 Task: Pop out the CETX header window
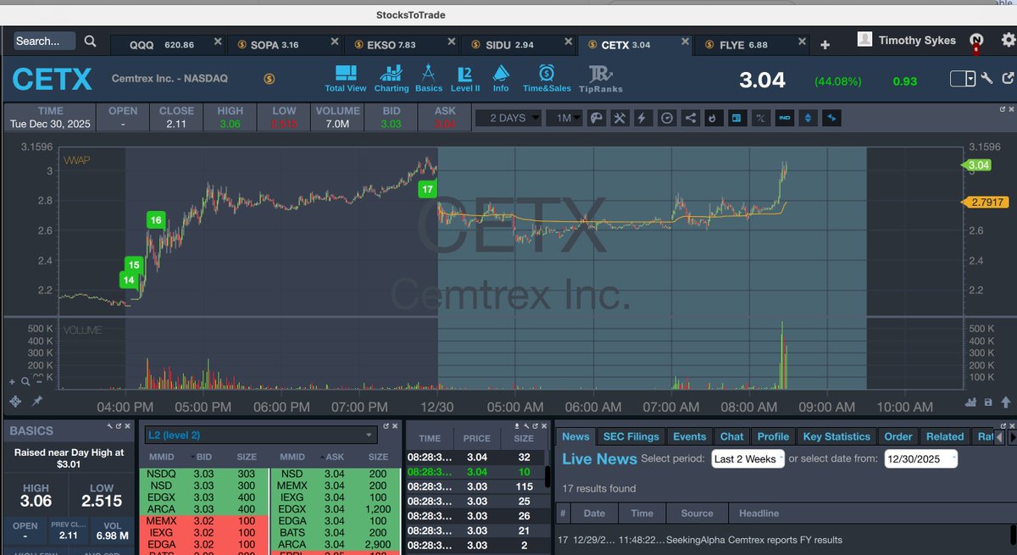coord(1008,79)
